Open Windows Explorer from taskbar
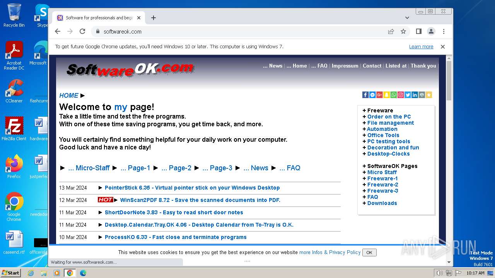 pyautogui.click(x=44, y=273)
